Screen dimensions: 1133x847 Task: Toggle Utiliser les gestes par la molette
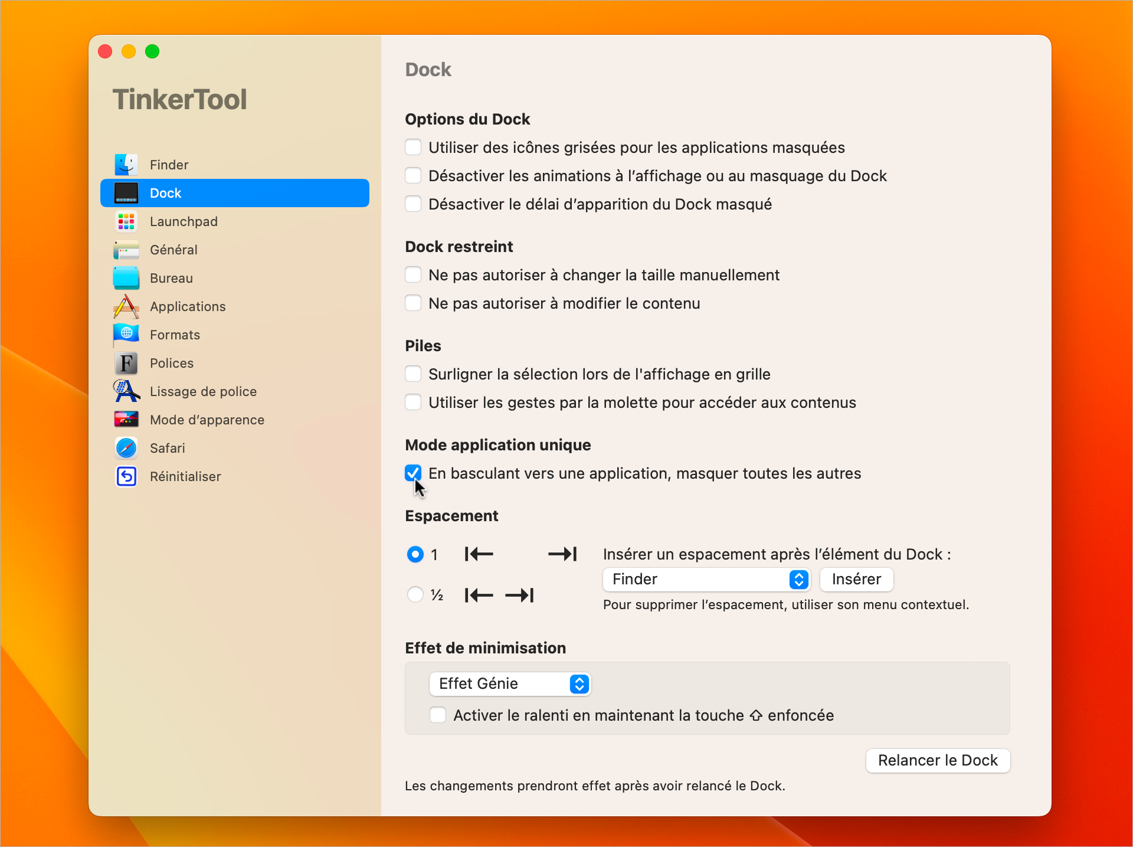[x=413, y=402]
